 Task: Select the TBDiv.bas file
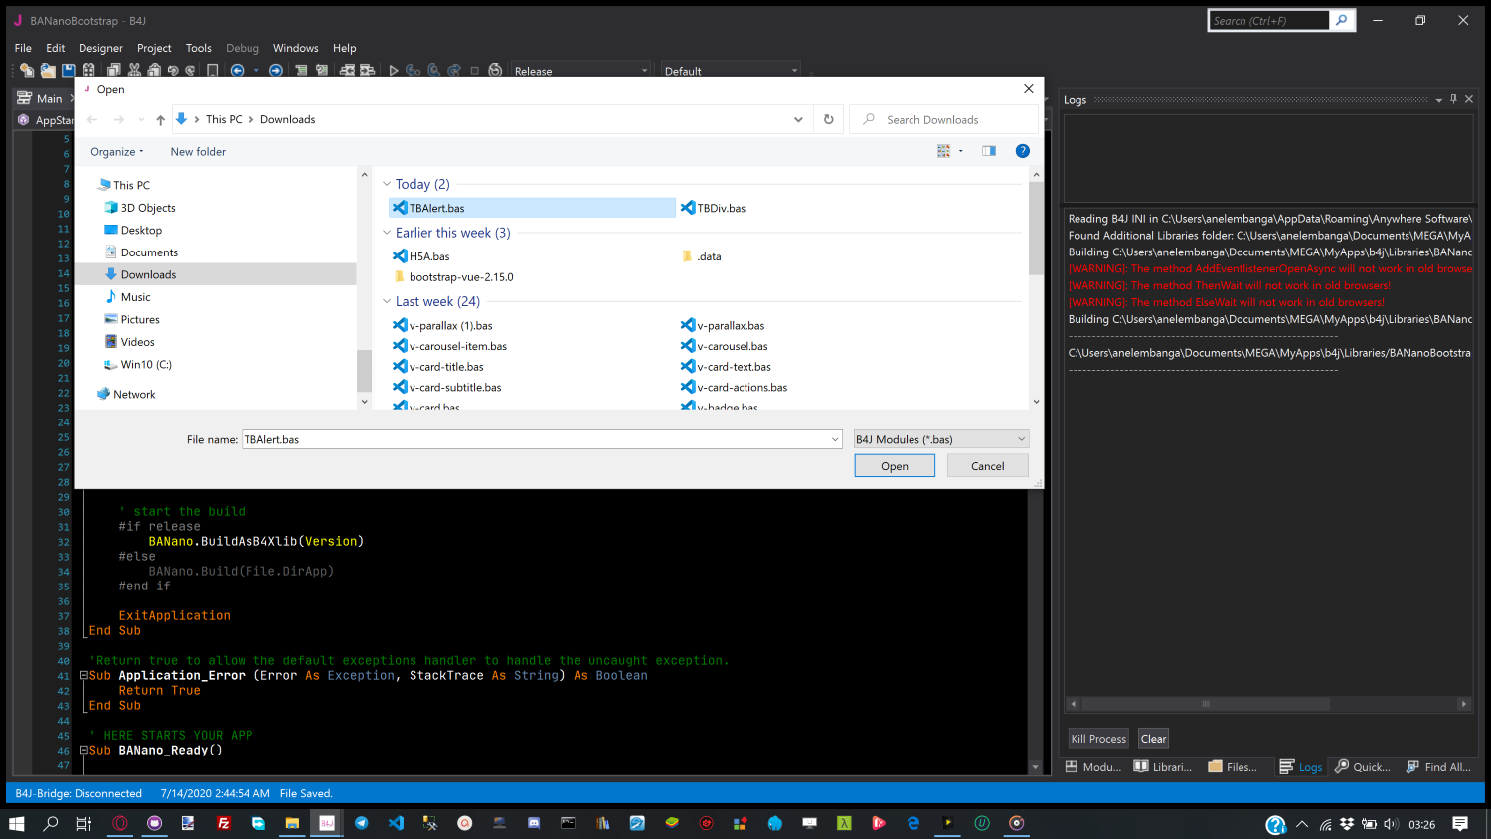point(721,208)
